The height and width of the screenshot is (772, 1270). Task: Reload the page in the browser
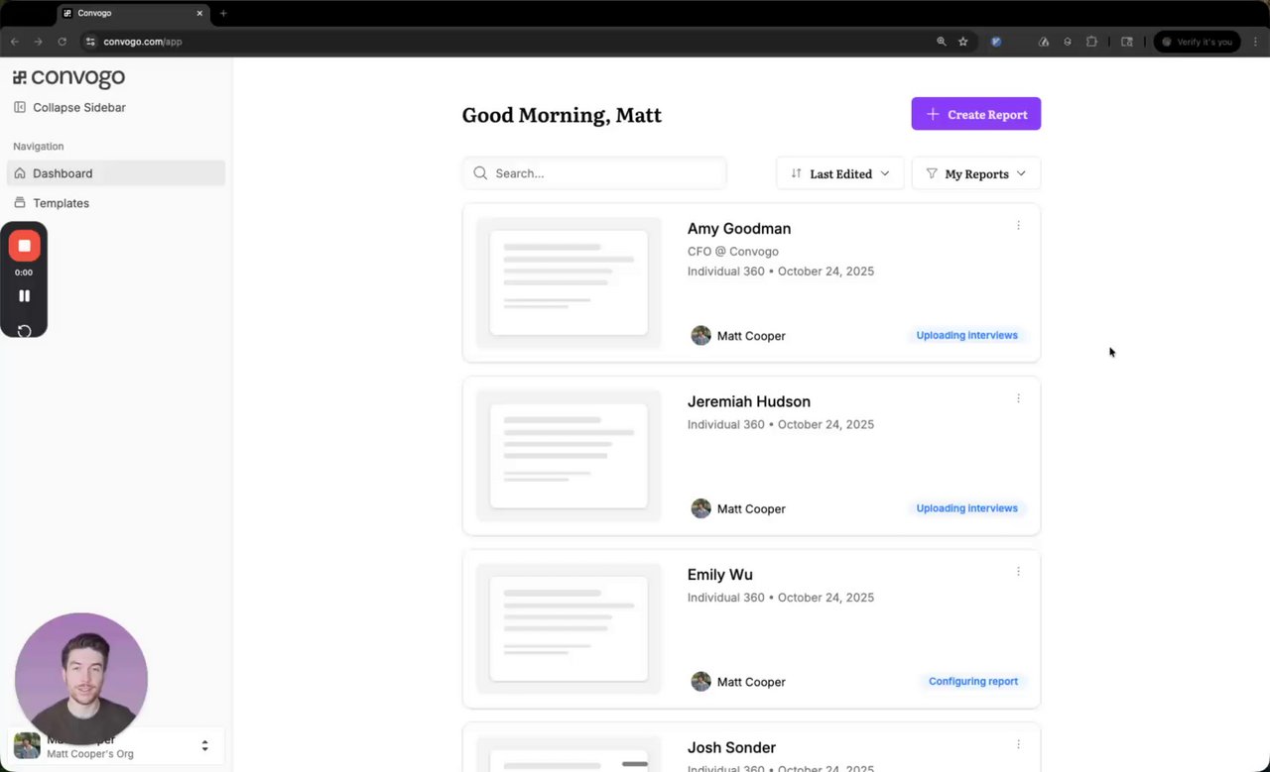point(62,42)
